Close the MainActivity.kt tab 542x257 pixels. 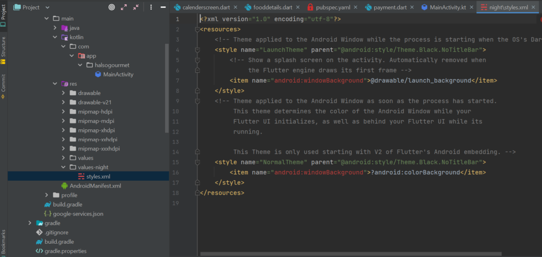(x=472, y=7)
